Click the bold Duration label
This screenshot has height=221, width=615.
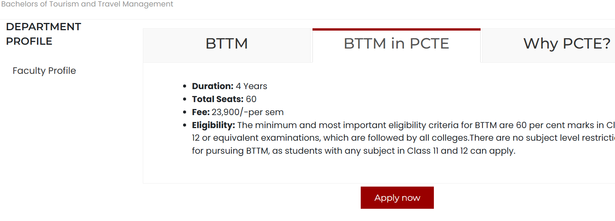point(213,86)
